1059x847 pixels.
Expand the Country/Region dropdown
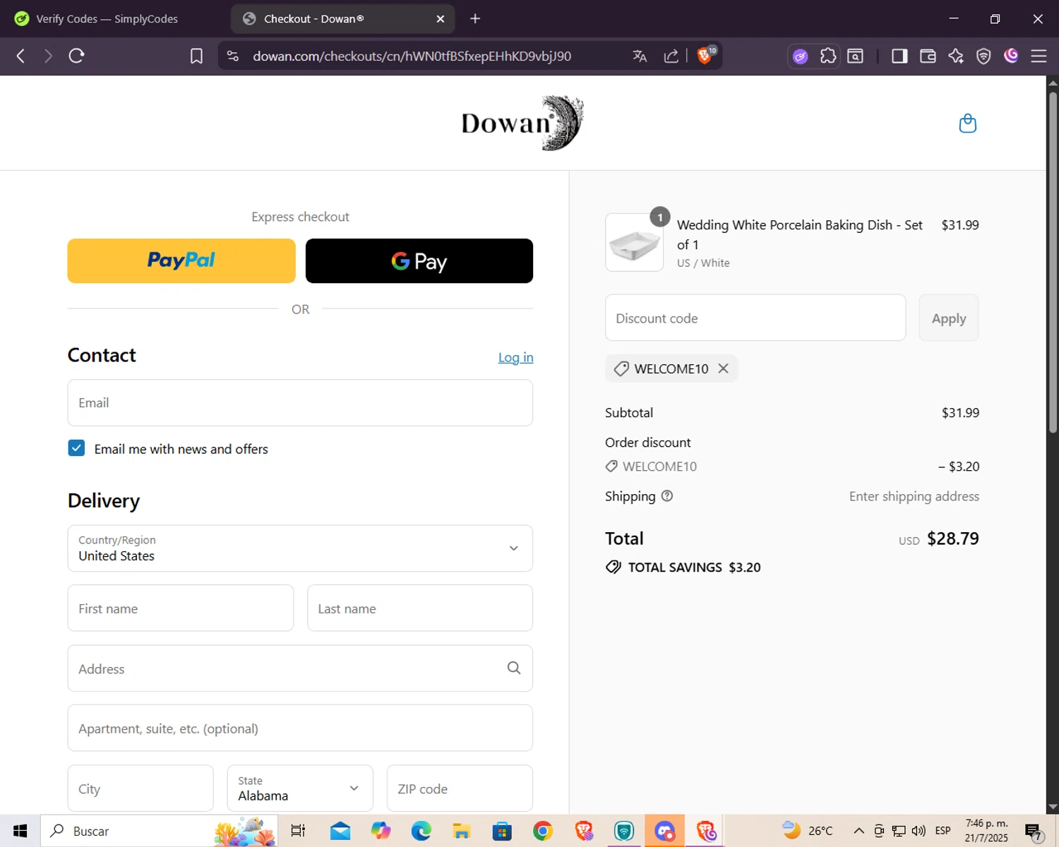300,548
